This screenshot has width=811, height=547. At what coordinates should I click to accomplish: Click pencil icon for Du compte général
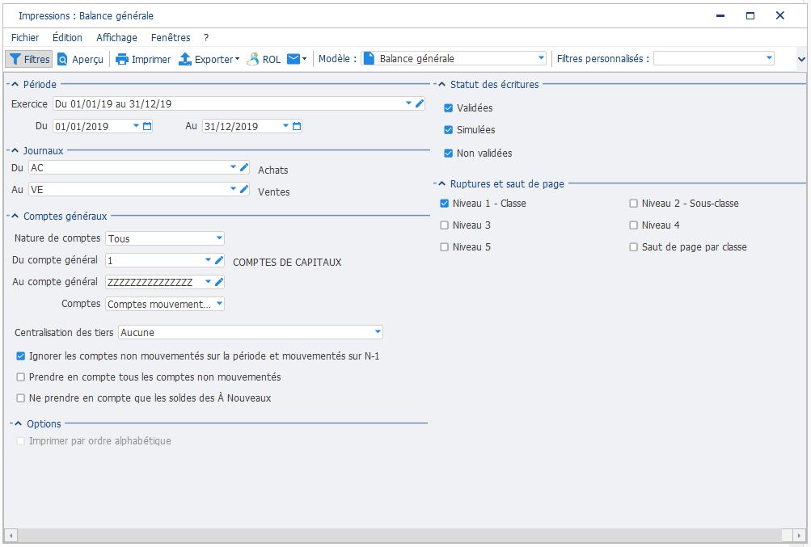point(219,260)
